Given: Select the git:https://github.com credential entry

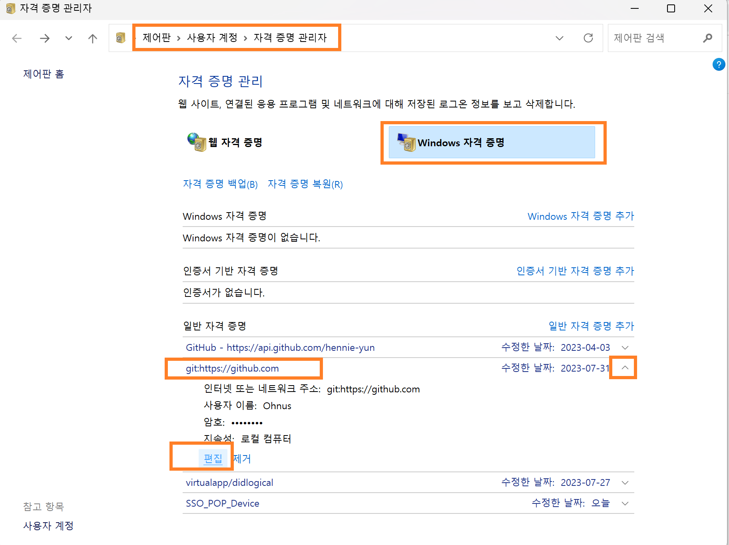Looking at the screenshot, I should [232, 368].
